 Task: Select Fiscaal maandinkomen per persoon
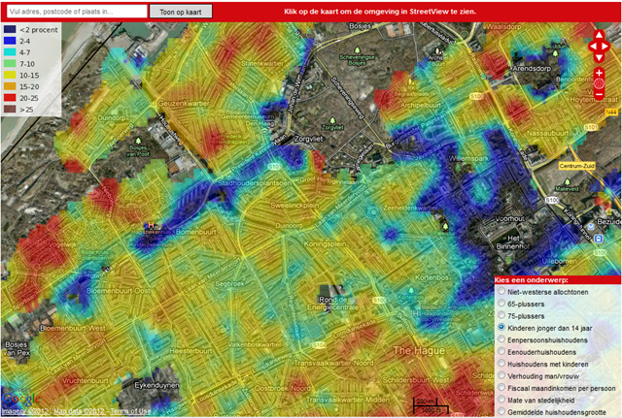click(x=501, y=390)
